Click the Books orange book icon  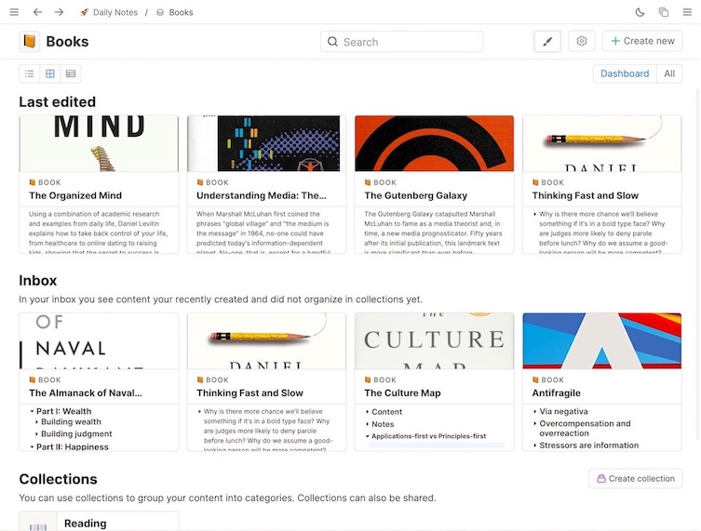pyautogui.click(x=30, y=42)
